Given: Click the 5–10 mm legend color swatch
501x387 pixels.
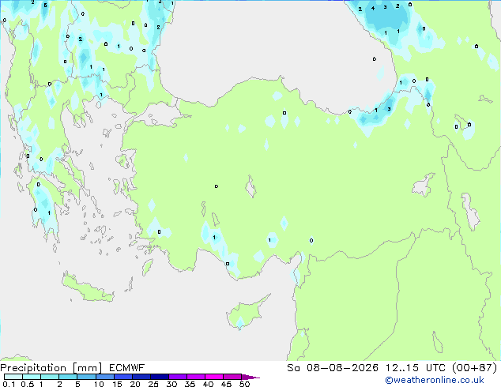Looking at the screenshot, I should pos(86,377).
